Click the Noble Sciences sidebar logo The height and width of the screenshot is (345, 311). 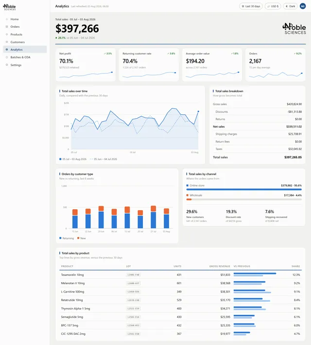[x=9, y=7]
